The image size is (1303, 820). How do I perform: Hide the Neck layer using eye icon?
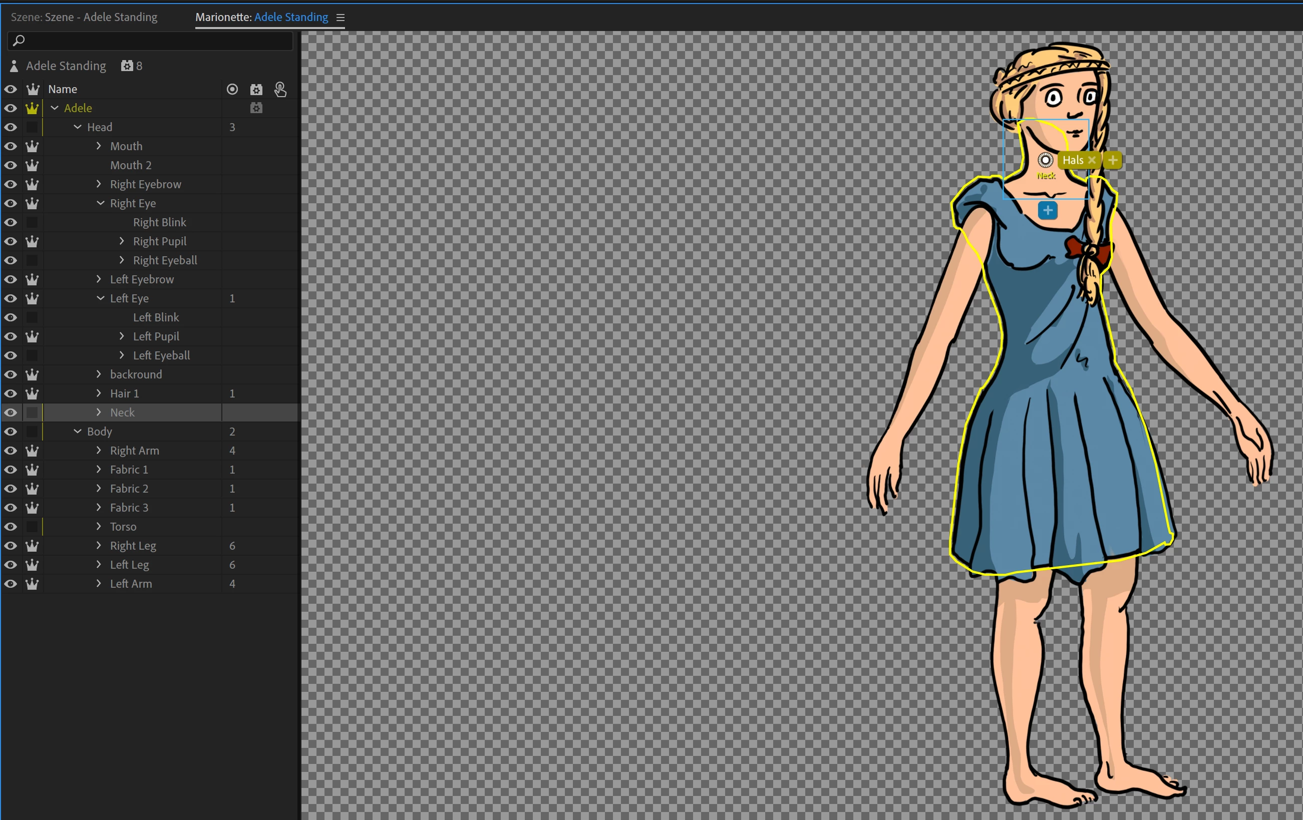click(11, 413)
